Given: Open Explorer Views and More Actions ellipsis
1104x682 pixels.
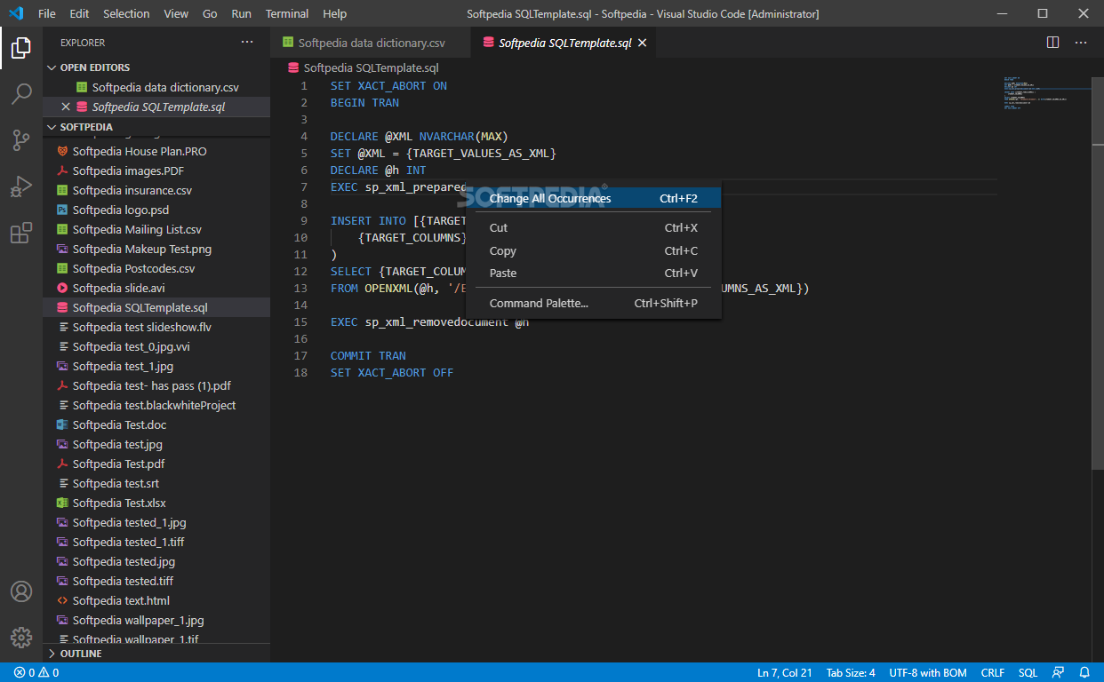Looking at the screenshot, I should pyautogui.click(x=247, y=43).
